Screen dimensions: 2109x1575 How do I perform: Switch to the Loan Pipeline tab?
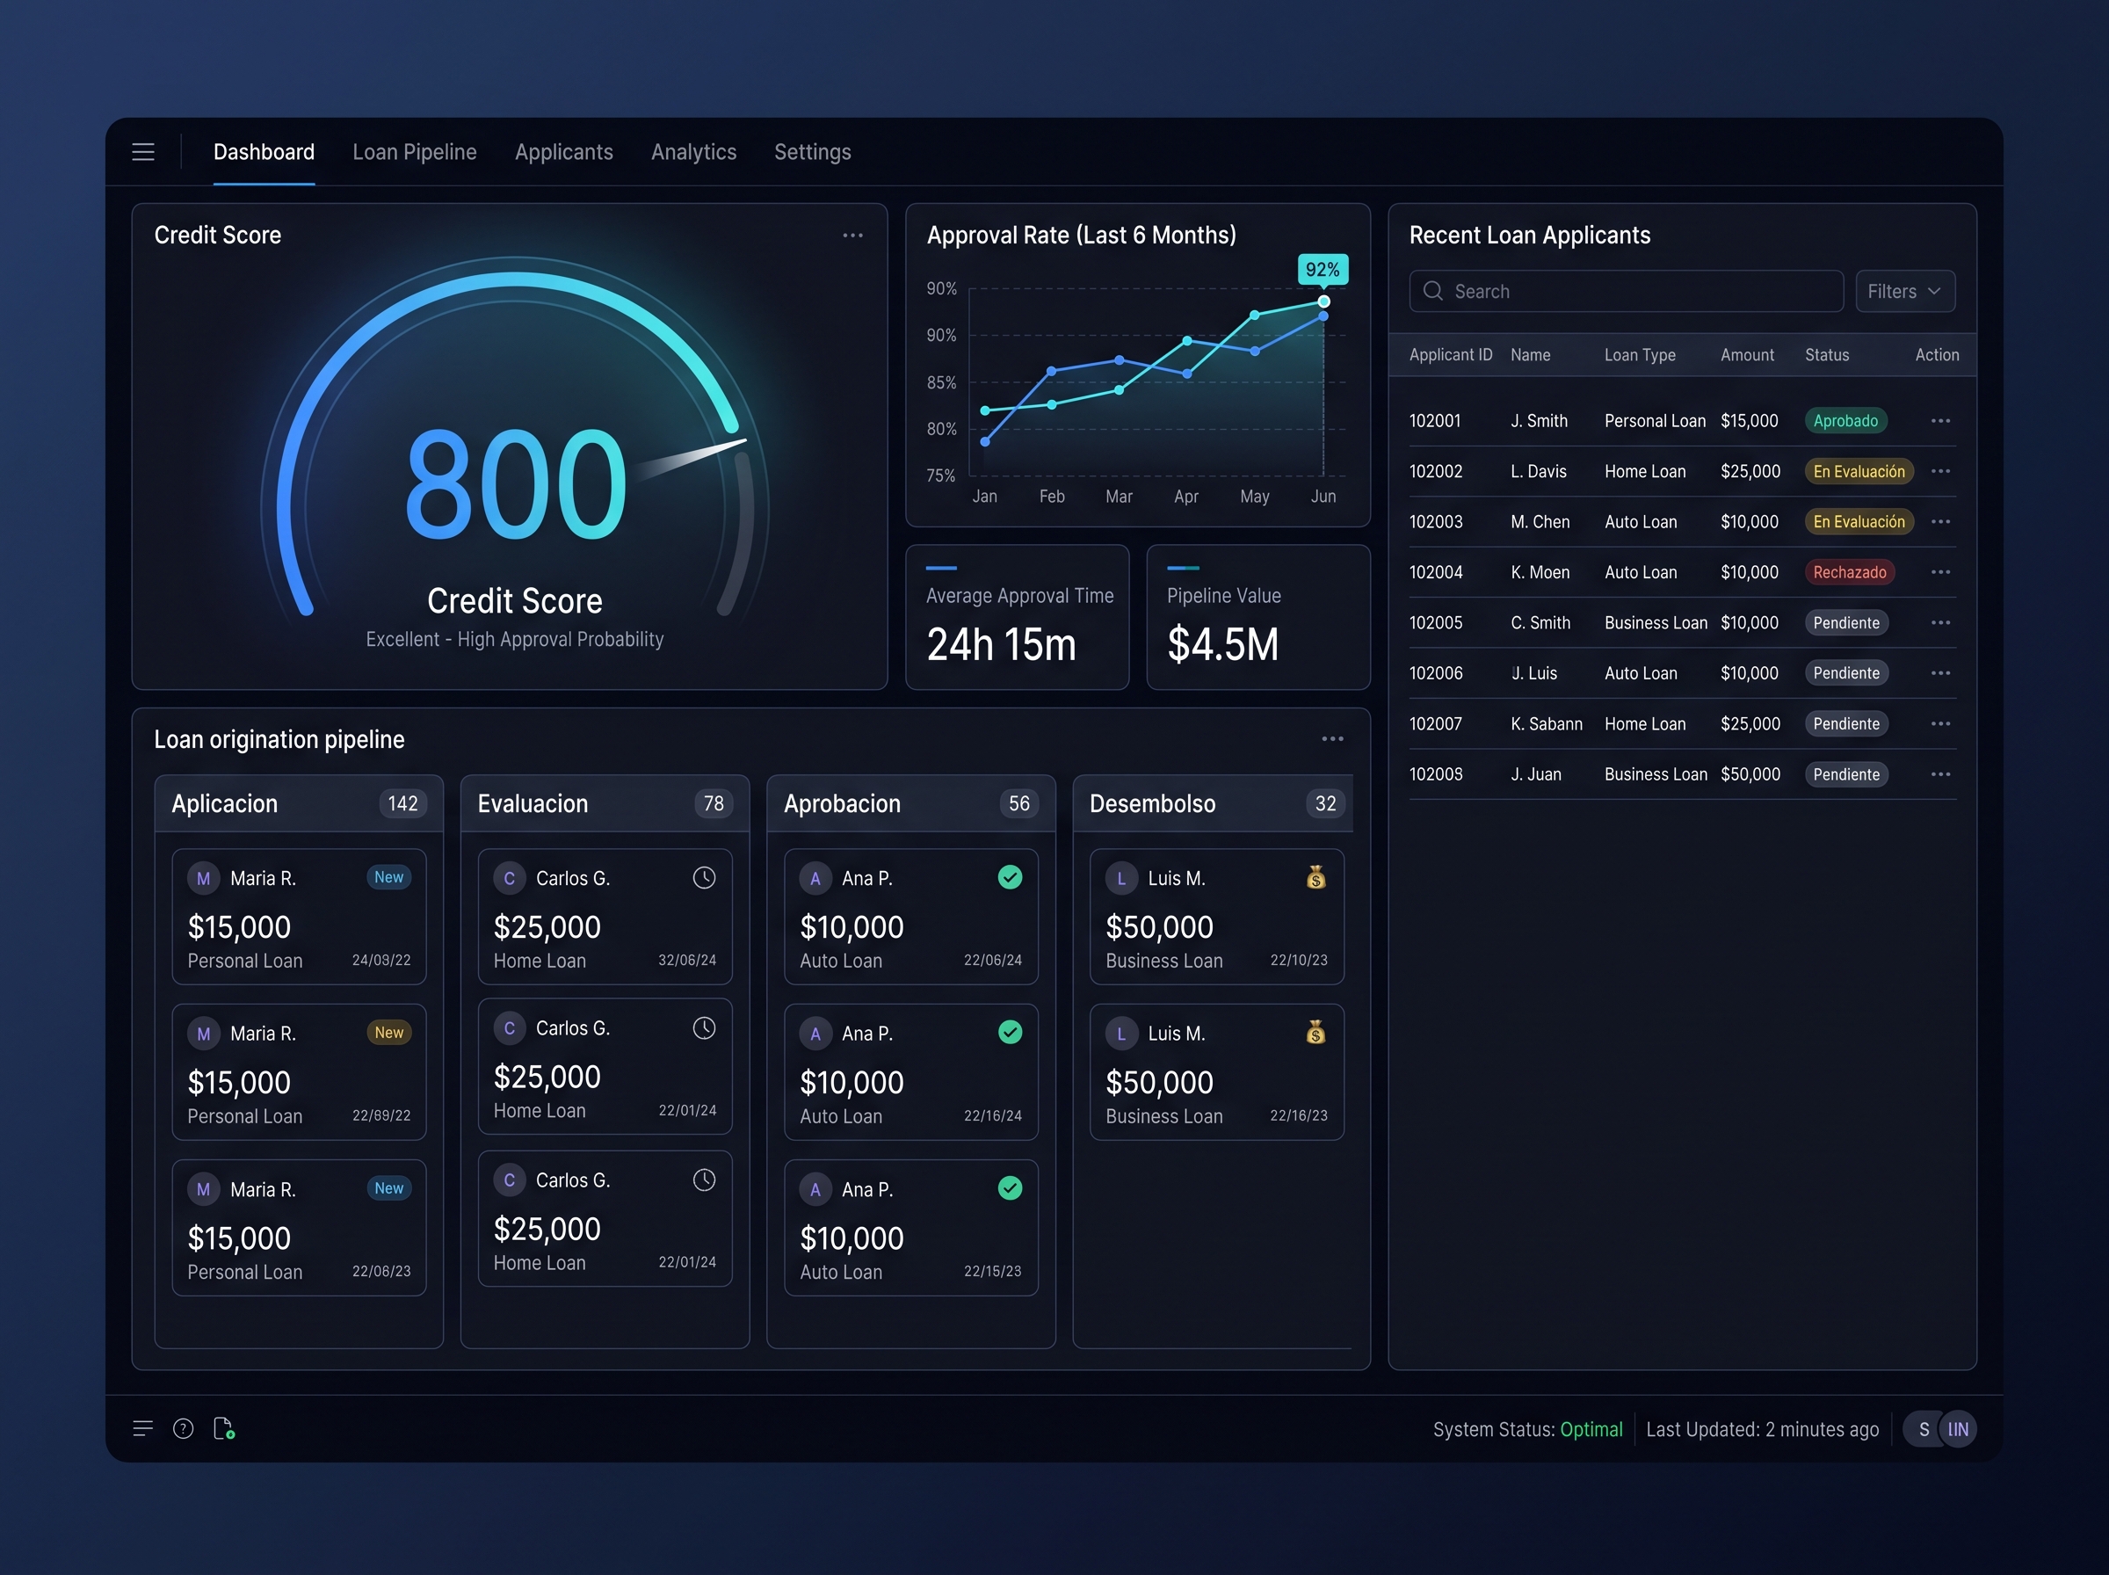point(415,153)
